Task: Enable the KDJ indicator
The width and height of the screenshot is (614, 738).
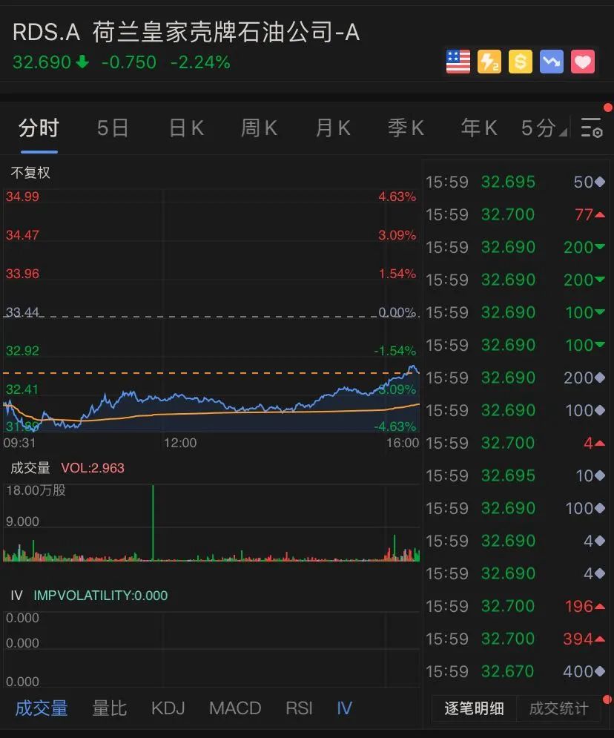Action: click(168, 708)
